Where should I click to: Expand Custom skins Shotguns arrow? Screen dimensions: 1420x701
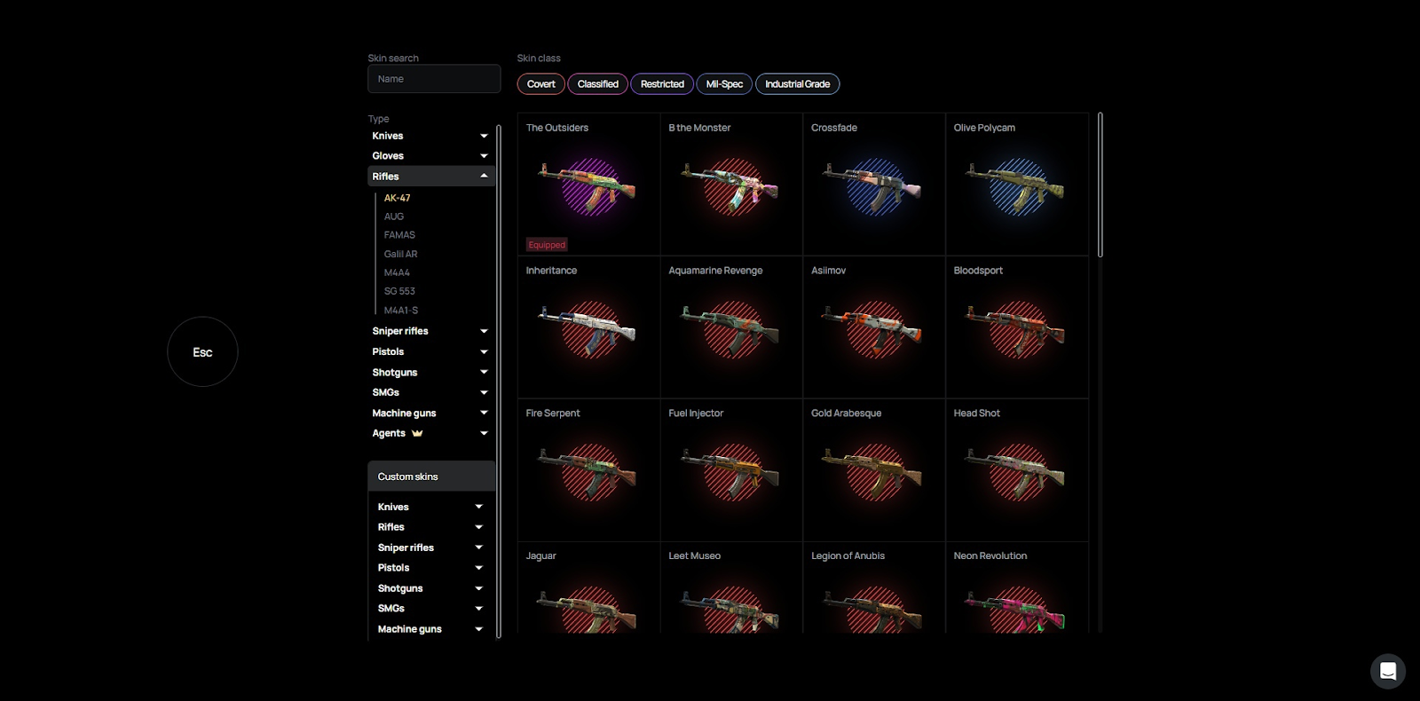[478, 588]
